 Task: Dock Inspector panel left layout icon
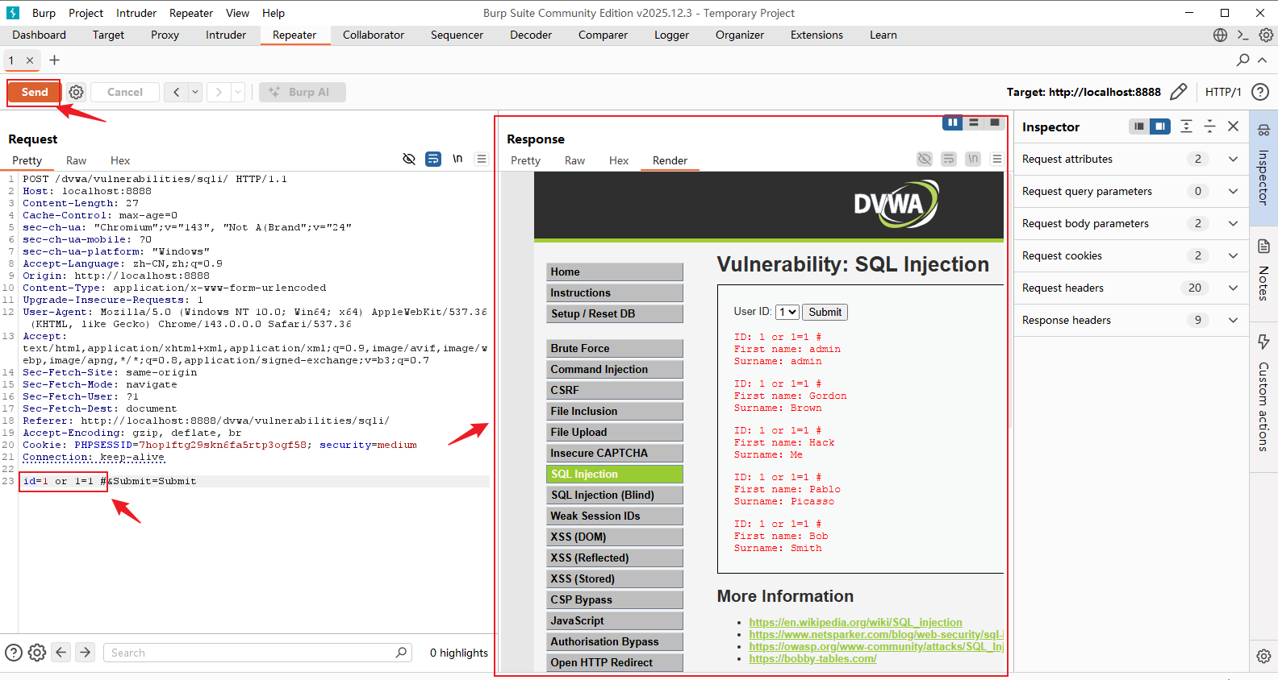[1138, 126]
